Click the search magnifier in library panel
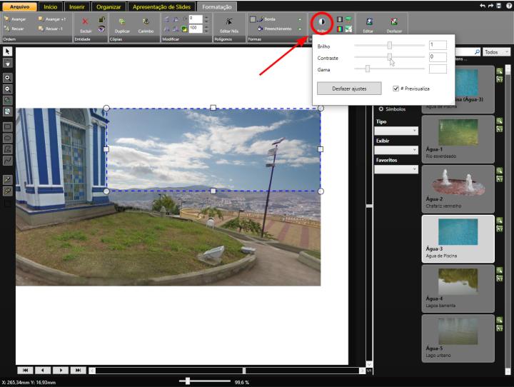The image size is (514, 387). 477,52
